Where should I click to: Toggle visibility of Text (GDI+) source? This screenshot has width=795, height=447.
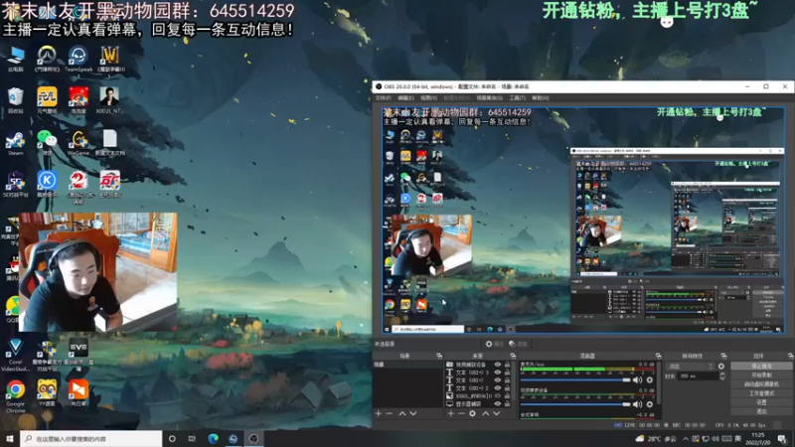(498, 380)
